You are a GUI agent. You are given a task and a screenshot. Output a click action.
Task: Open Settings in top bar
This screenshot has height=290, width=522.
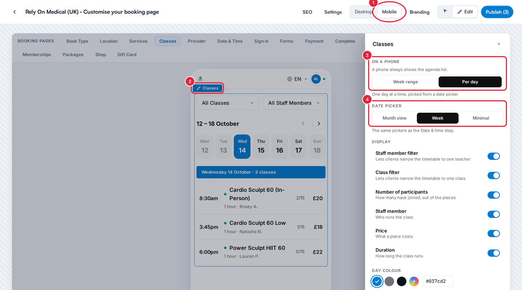pyautogui.click(x=333, y=12)
